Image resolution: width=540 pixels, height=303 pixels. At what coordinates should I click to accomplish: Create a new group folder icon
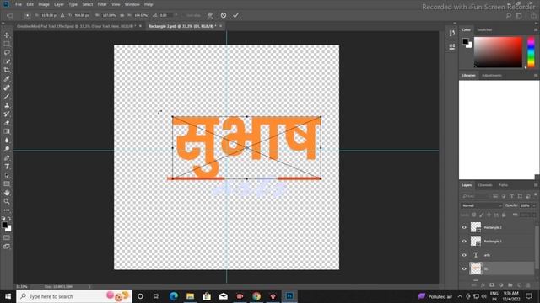coord(510,285)
